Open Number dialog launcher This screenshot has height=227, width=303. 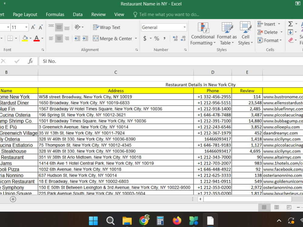pyautogui.click(x=185, y=50)
